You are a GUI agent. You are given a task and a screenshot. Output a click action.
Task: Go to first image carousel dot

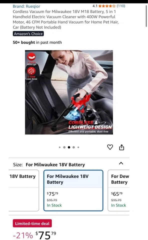click(60, 147)
